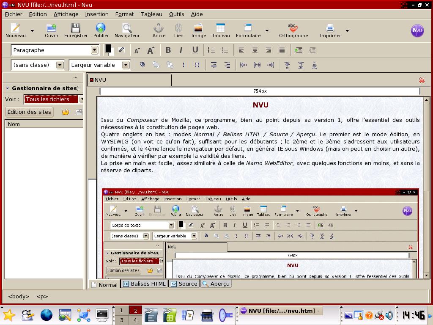The width and height of the screenshot is (433, 325).
Task: Toggle italic formatting
Action: 181,50
